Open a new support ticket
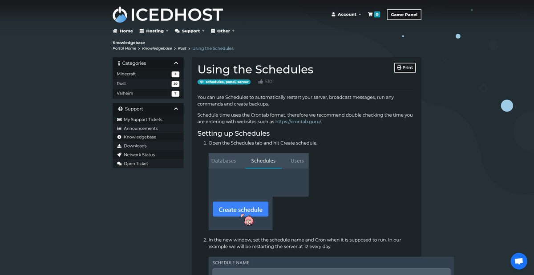Image resolution: width=534 pixels, height=275 pixels. coord(148,164)
